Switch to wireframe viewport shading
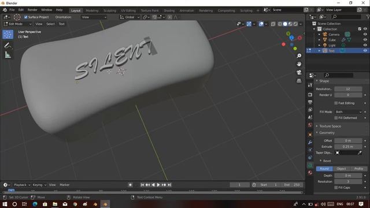Image resolution: width=370 pixels, height=208 pixels. pyautogui.click(x=280, y=24)
